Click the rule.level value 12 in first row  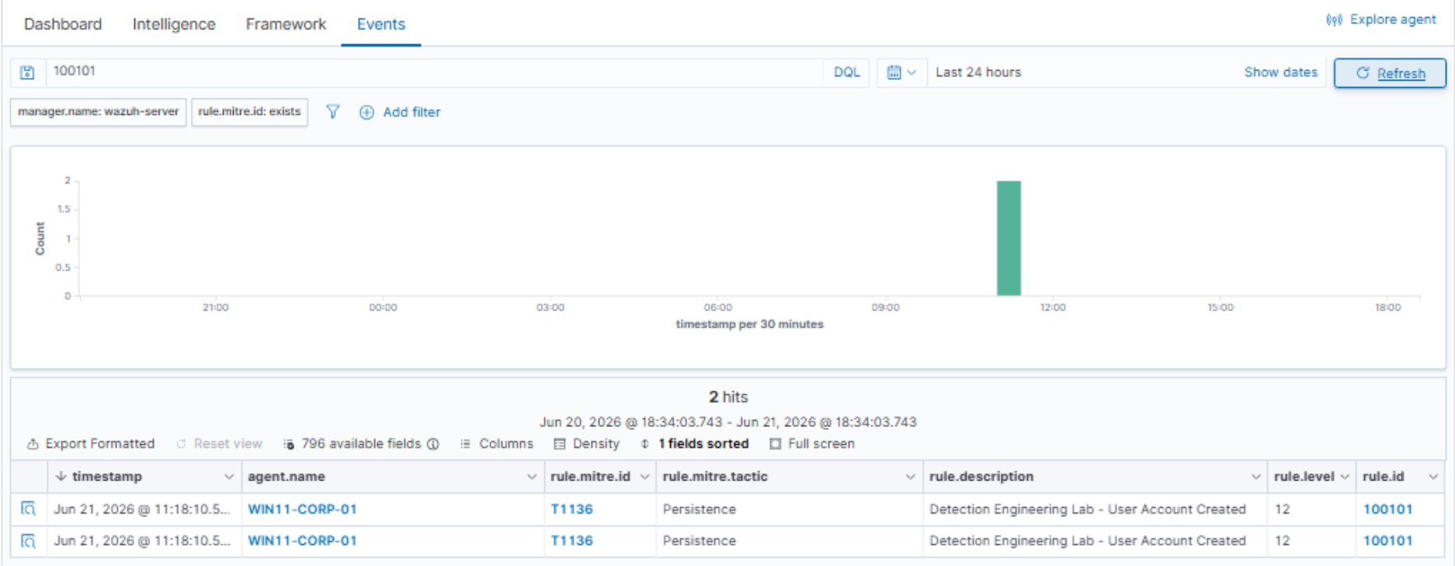[x=1282, y=509]
